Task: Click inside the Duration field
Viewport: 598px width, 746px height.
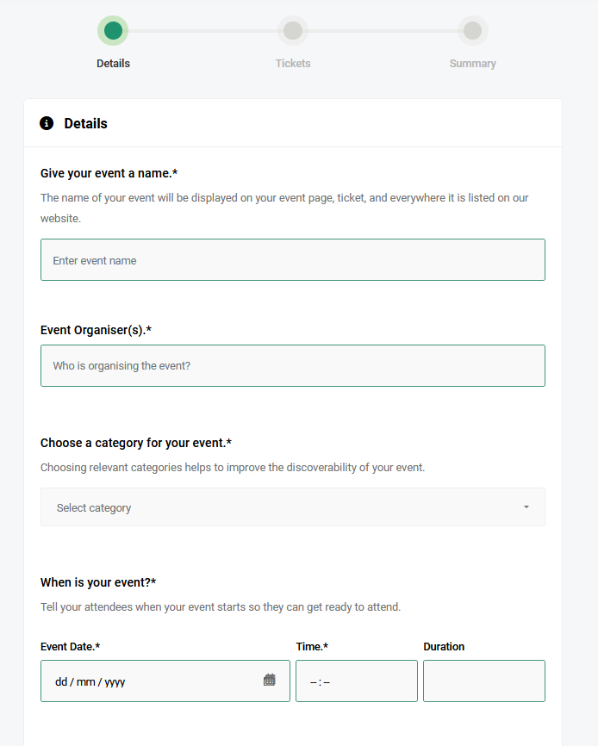Action: pyautogui.click(x=483, y=681)
